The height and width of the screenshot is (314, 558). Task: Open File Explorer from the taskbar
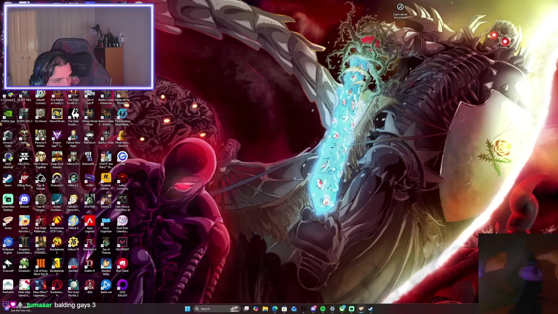pyautogui.click(x=265, y=309)
